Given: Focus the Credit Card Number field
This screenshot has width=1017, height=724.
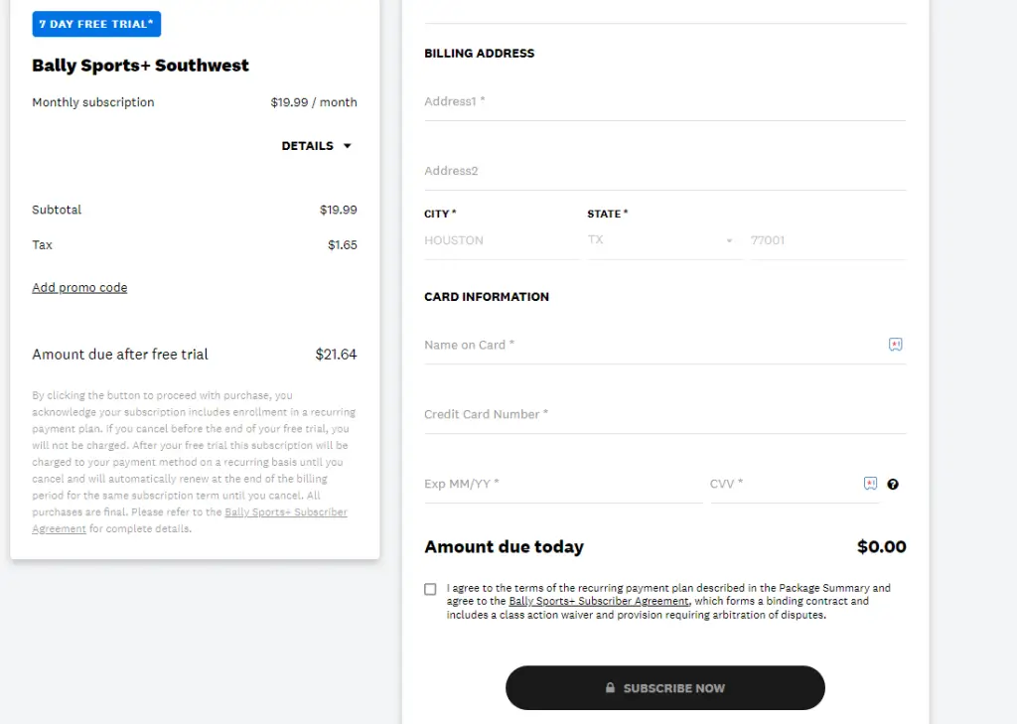Looking at the screenshot, I should pos(664,414).
